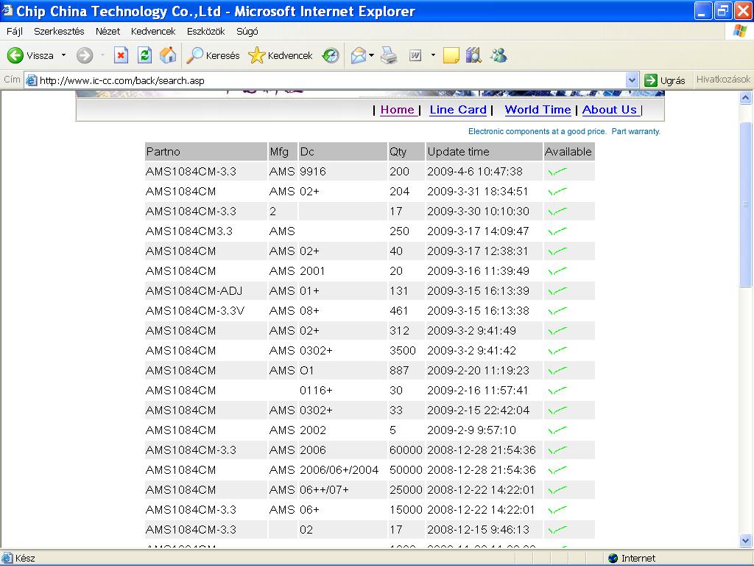
Task: Follow the About Us link
Action: pos(610,110)
